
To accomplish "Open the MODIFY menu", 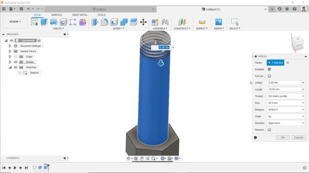I will (x=118, y=29).
